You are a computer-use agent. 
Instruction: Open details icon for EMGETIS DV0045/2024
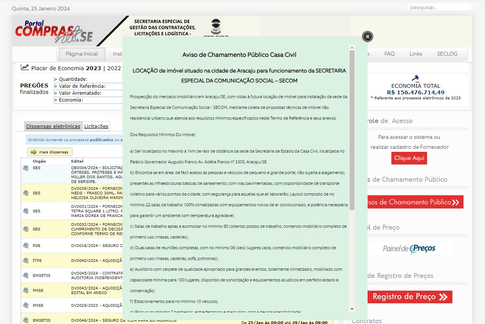click(x=26, y=275)
